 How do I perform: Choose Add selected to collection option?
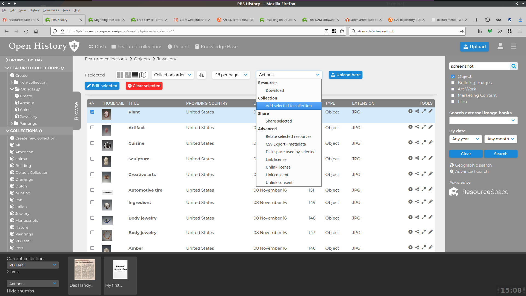click(288, 106)
